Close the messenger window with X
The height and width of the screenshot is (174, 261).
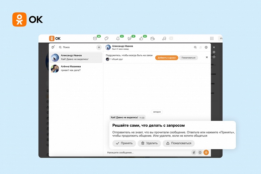click(x=214, y=47)
